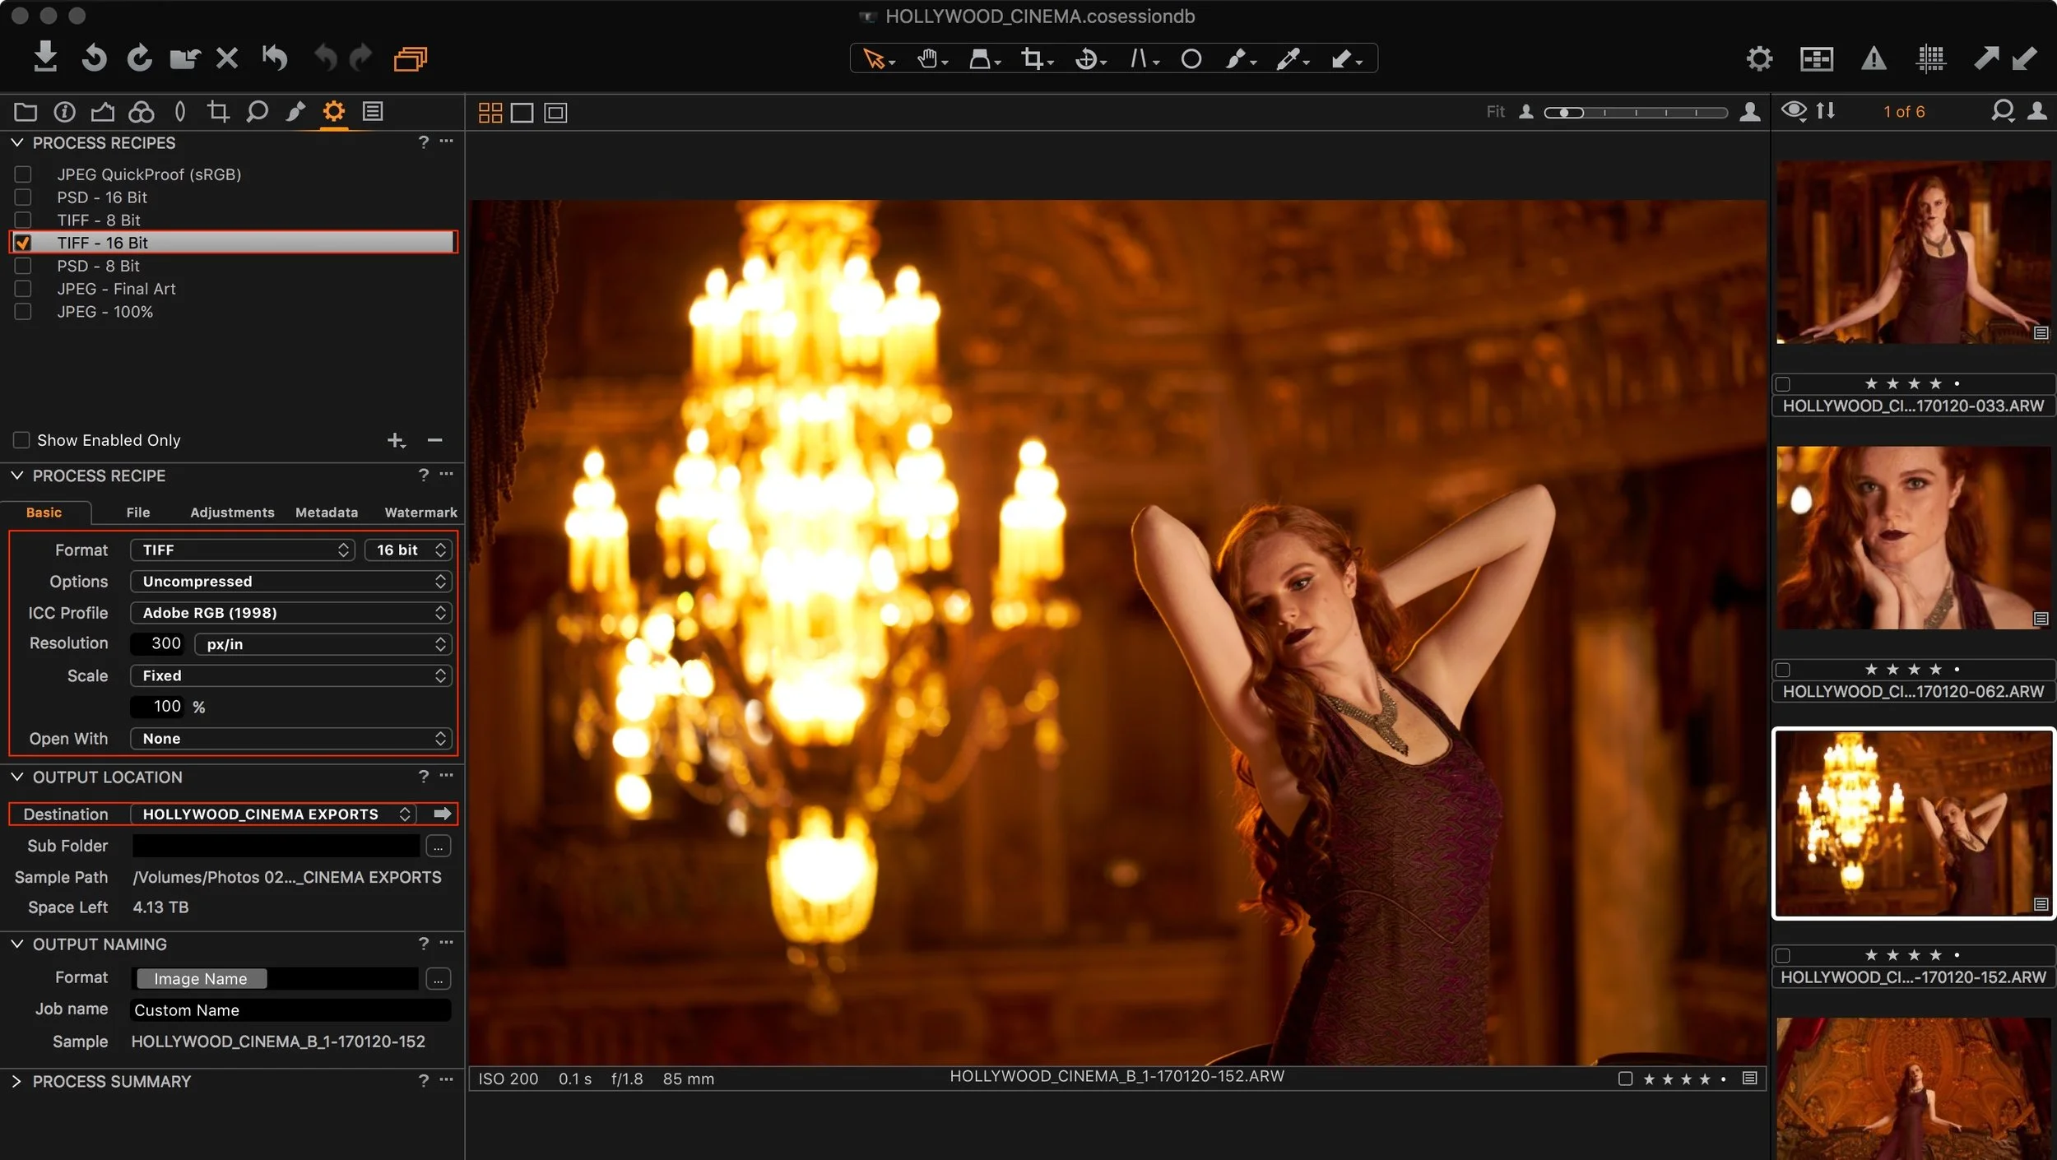This screenshot has height=1160, width=2057.
Task: Enable the TIFF - 8 Bit recipe checkbox
Action: (x=23, y=220)
